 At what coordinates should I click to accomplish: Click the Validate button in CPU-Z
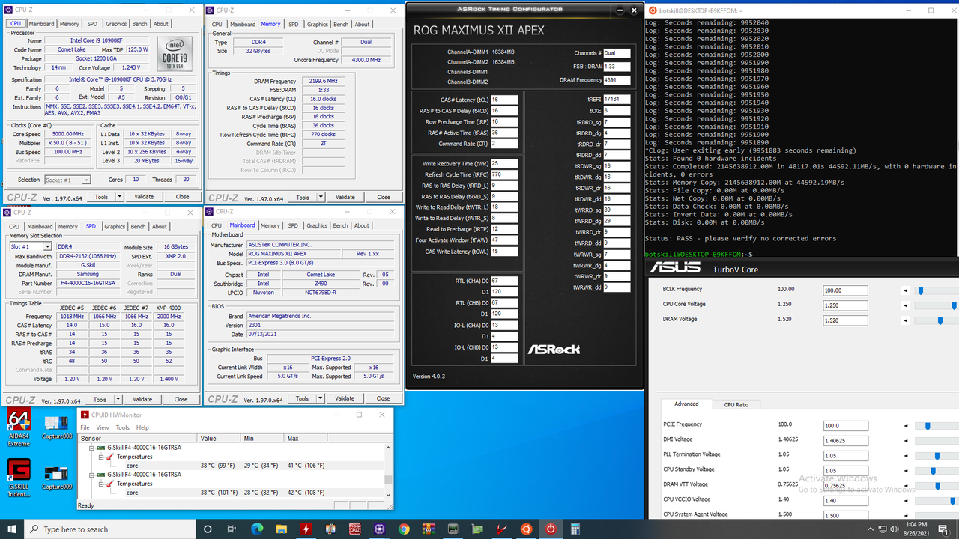[142, 196]
